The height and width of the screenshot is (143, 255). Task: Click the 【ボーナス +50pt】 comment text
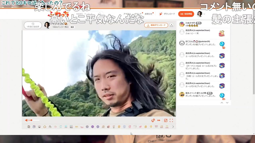[x=201, y=67]
